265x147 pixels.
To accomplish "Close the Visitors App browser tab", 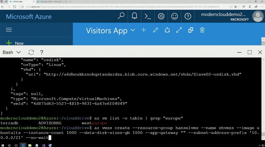I will pos(34,1).
